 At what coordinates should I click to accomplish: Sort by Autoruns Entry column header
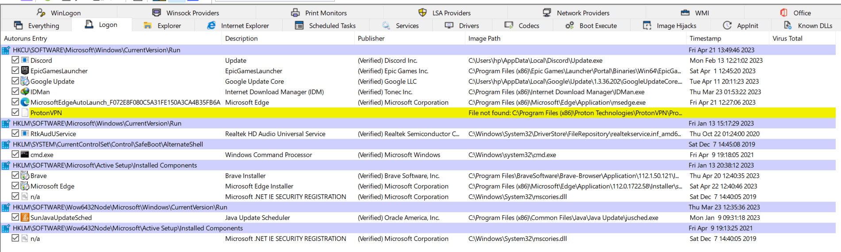[111, 38]
